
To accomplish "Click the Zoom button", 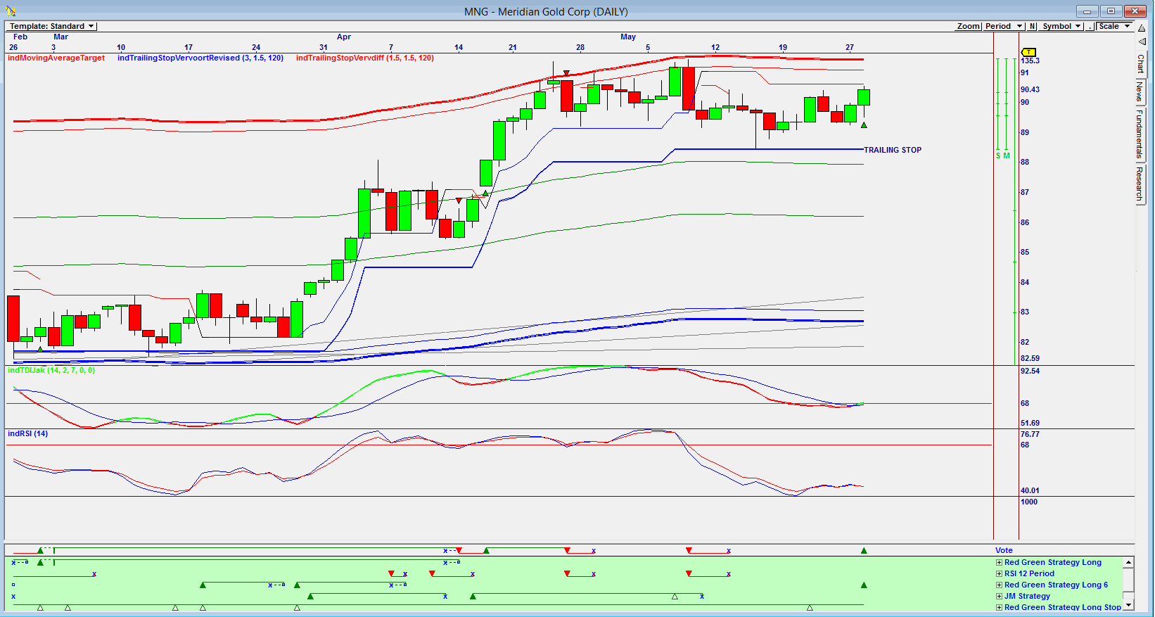I will (x=968, y=26).
